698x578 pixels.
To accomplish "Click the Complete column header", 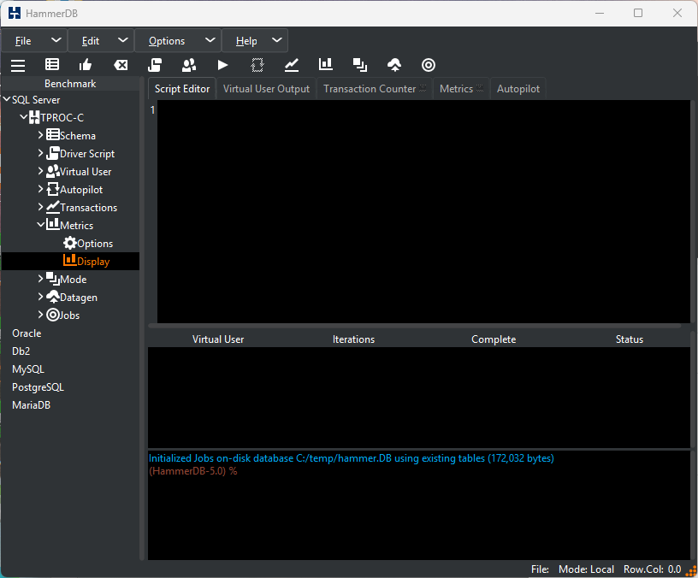I will [x=494, y=339].
